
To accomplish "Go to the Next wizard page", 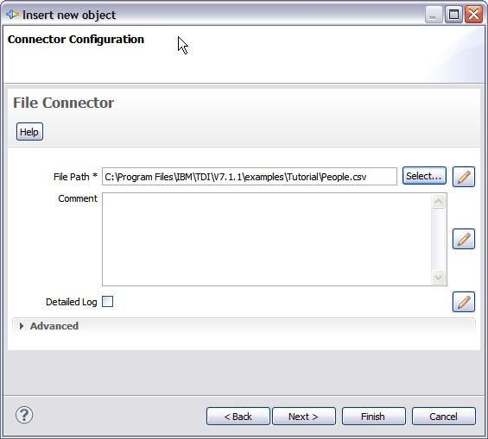I will (x=304, y=416).
